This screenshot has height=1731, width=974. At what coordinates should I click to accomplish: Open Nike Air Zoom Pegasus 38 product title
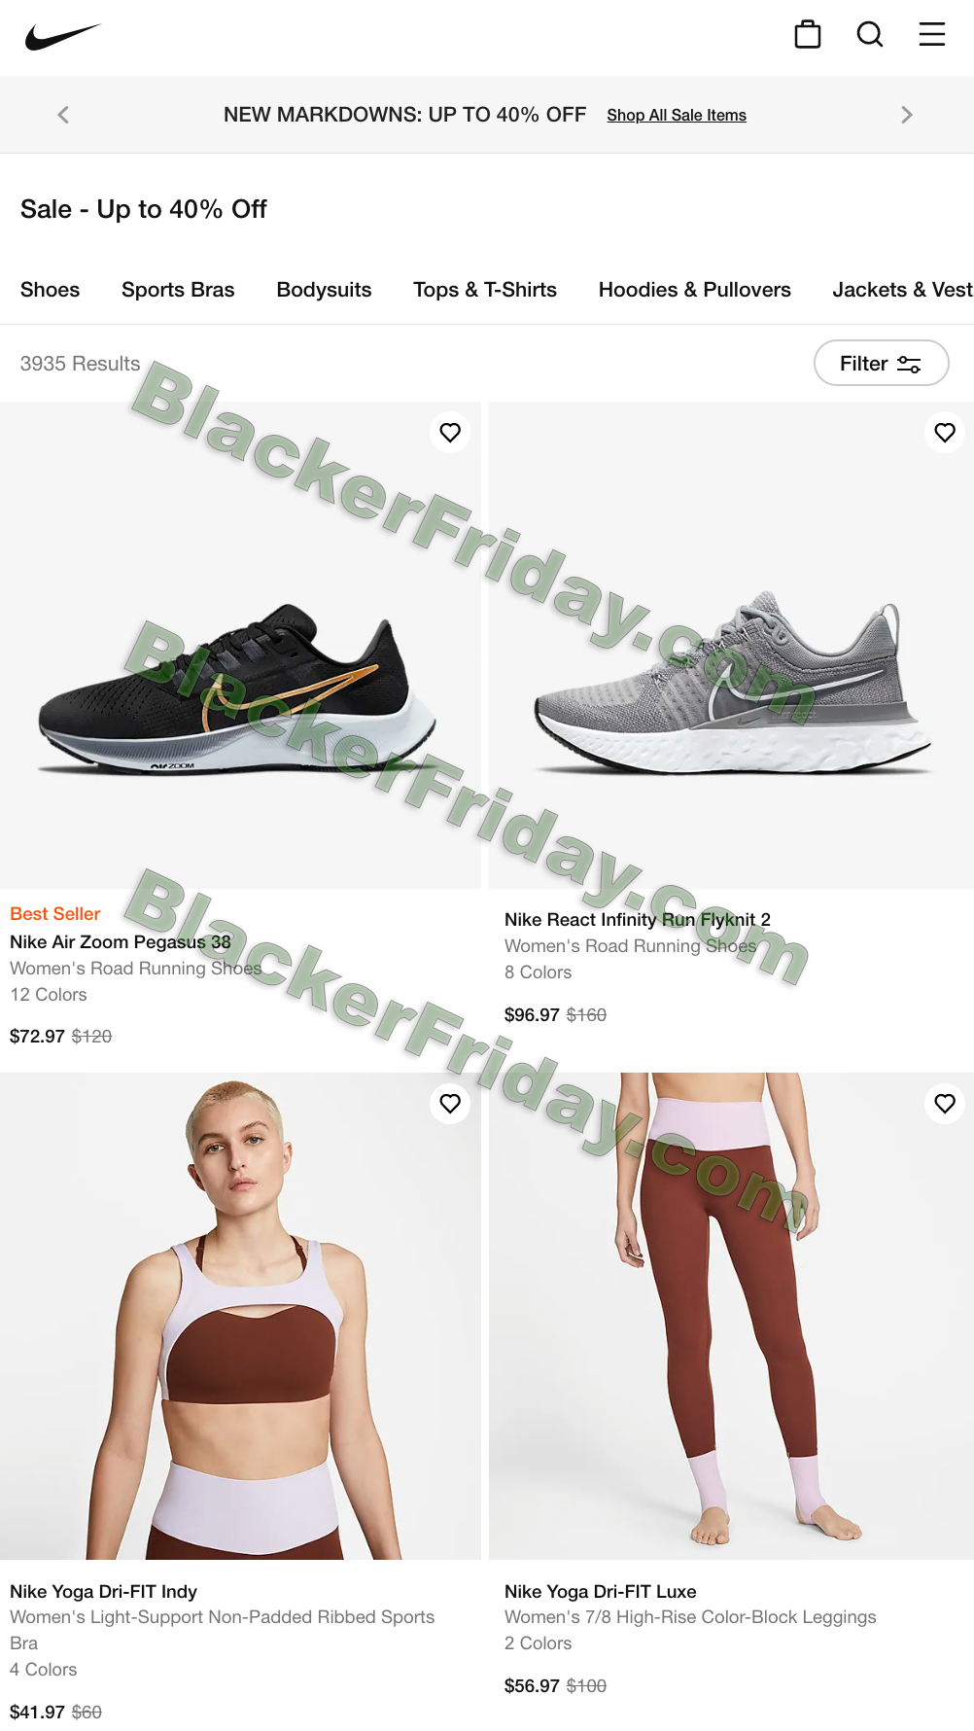pyautogui.click(x=121, y=941)
